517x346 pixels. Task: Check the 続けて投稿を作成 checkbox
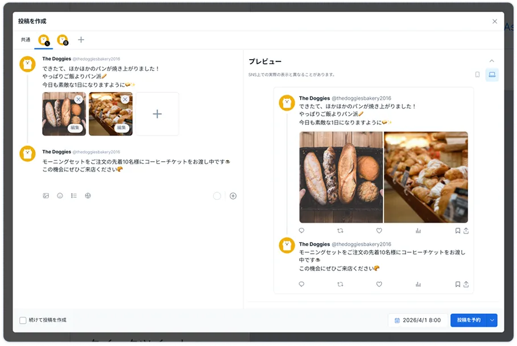[x=23, y=320]
